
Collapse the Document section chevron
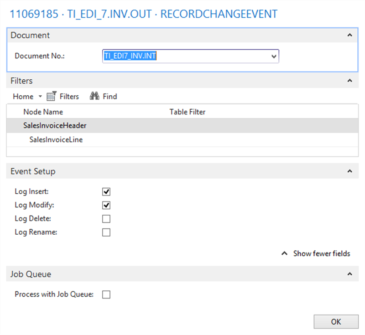tap(349, 35)
